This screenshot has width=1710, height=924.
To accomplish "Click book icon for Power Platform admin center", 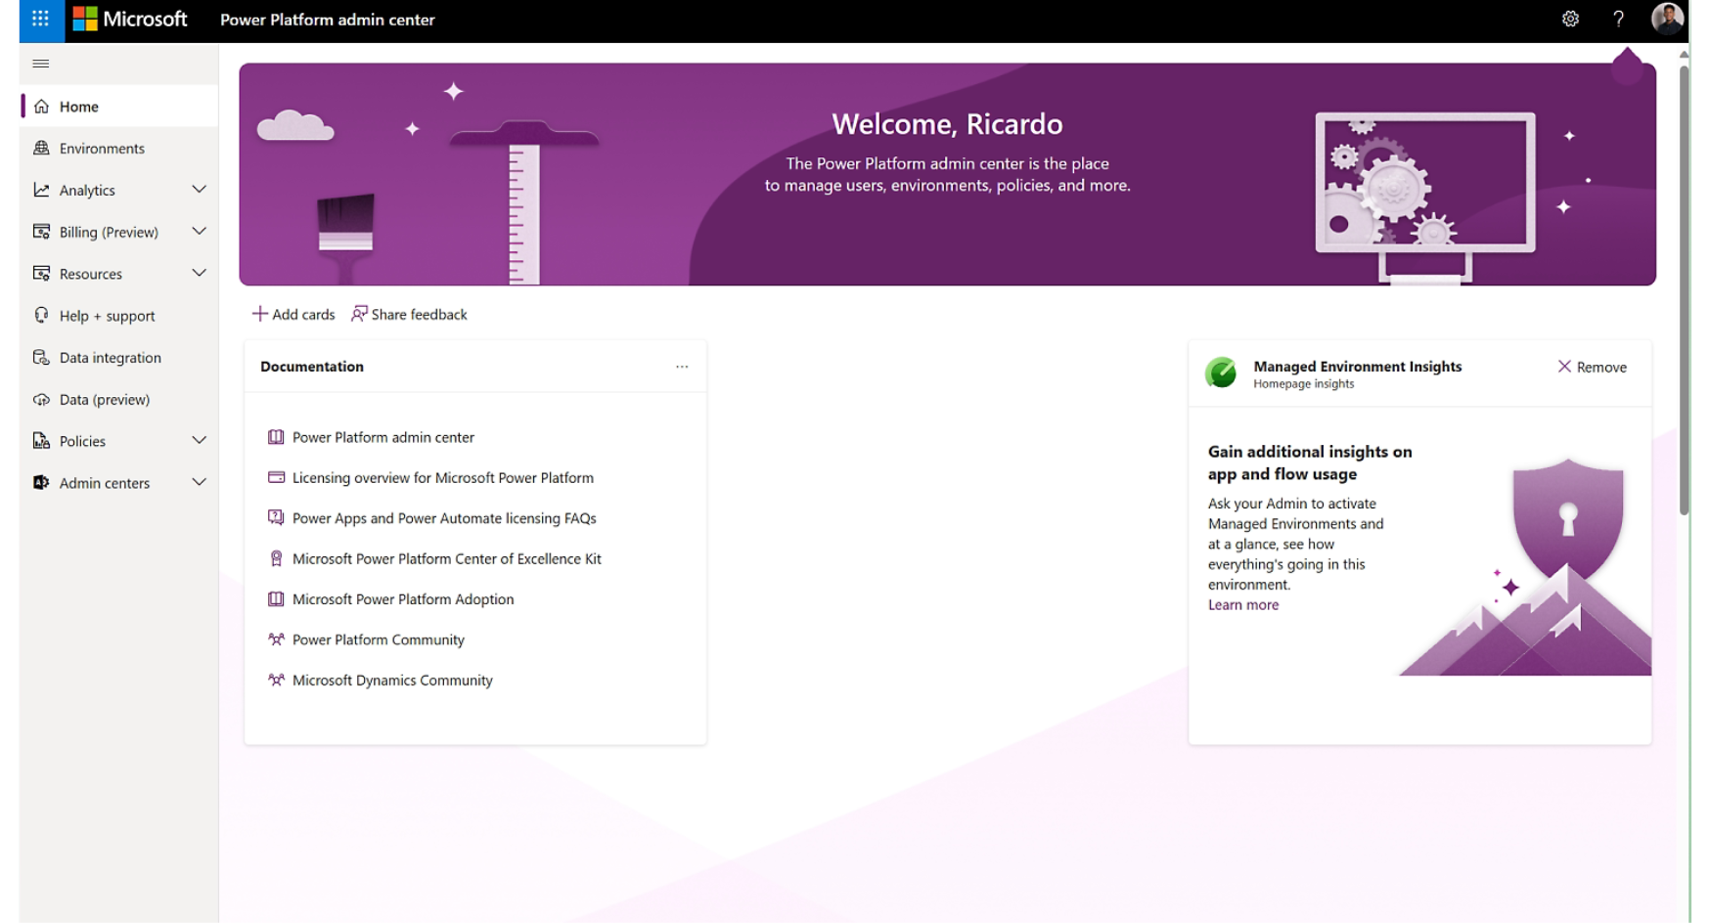I will coord(276,437).
